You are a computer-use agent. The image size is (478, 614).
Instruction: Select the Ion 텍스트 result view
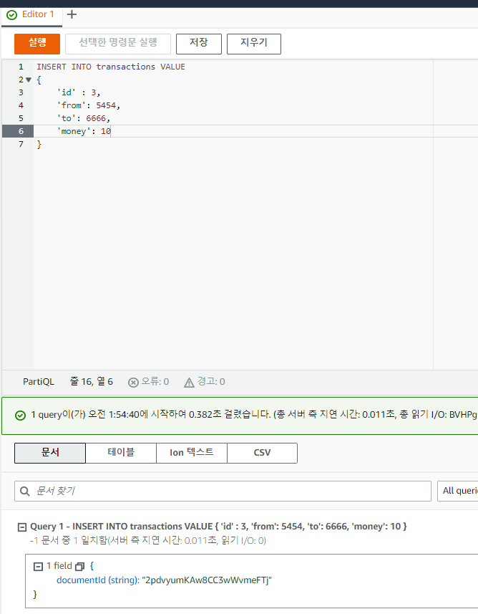tap(191, 453)
